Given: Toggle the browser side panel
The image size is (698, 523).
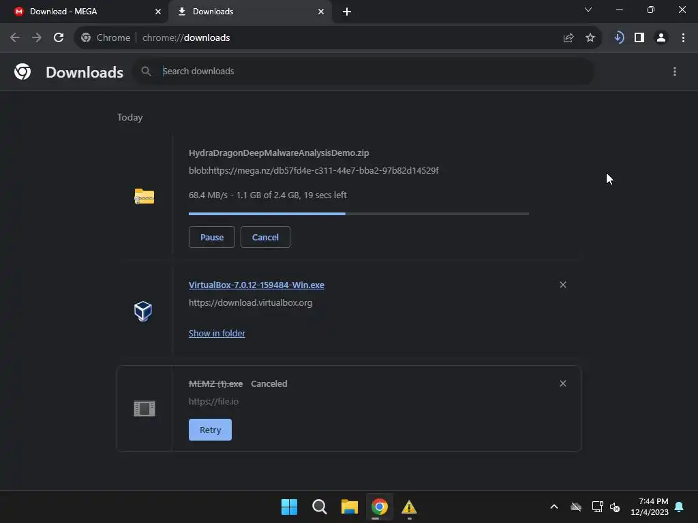Looking at the screenshot, I should 639,38.
